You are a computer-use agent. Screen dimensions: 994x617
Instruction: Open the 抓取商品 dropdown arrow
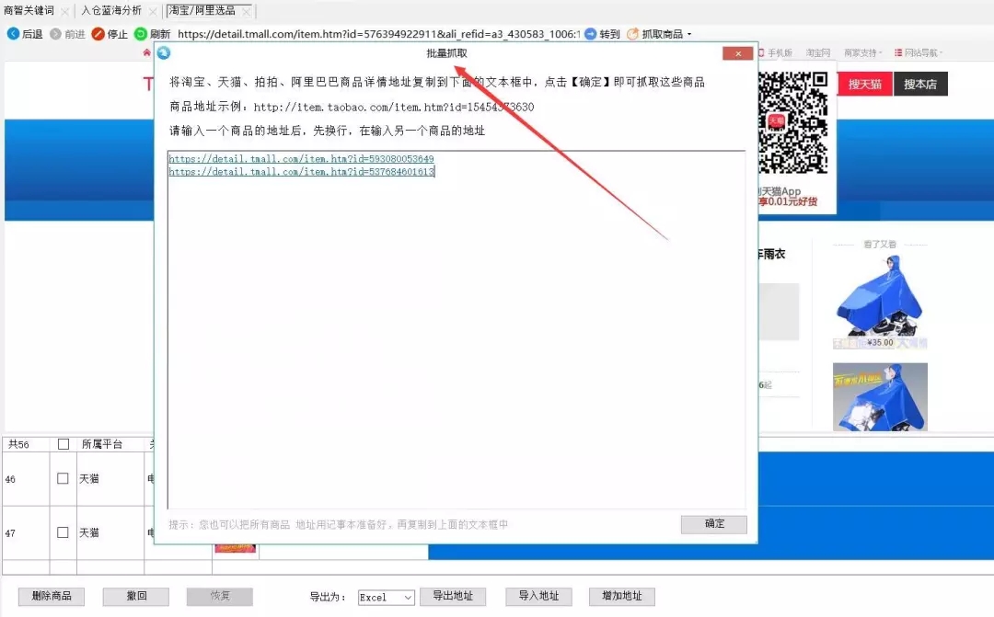pos(689,34)
